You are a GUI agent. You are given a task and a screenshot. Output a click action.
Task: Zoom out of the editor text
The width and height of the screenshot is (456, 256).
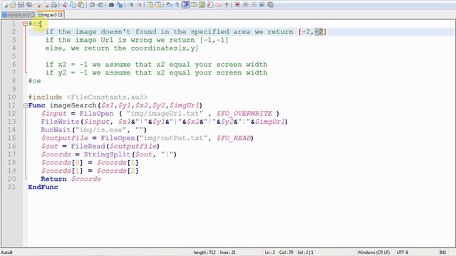[140, 5]
